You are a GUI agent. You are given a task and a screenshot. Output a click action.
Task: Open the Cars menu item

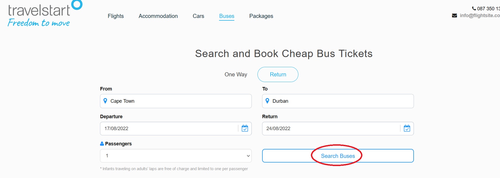(198, 16)
